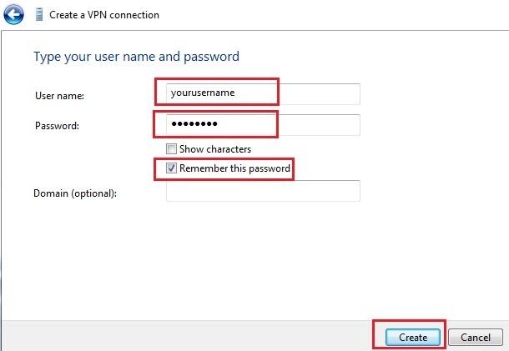Focus the User name input field
509x351 pixels.
[263, 93]
